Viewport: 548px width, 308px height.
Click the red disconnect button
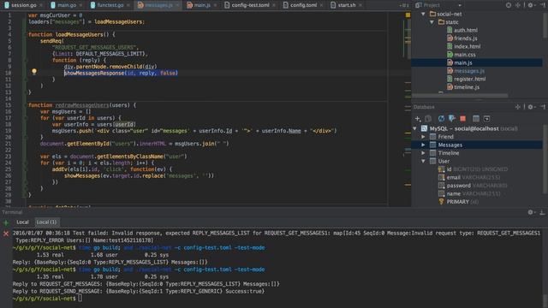462,119
